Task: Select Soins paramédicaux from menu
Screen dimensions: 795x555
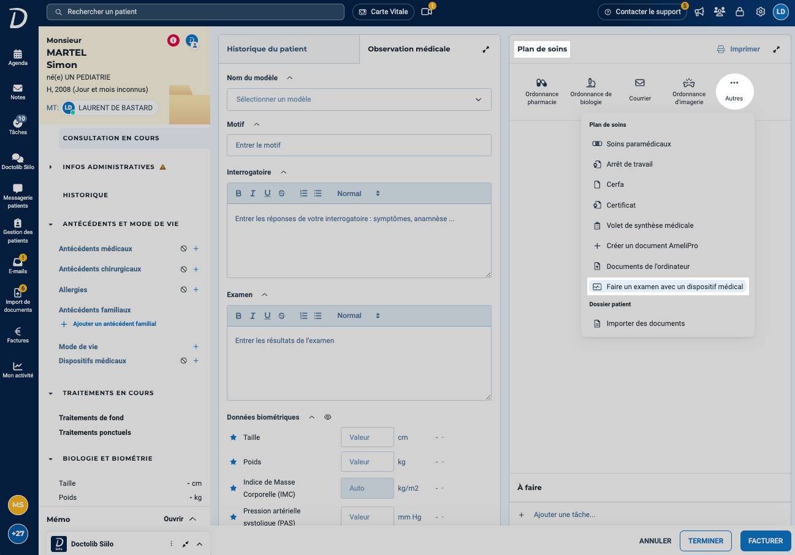Action: click(x=668, y=144)
